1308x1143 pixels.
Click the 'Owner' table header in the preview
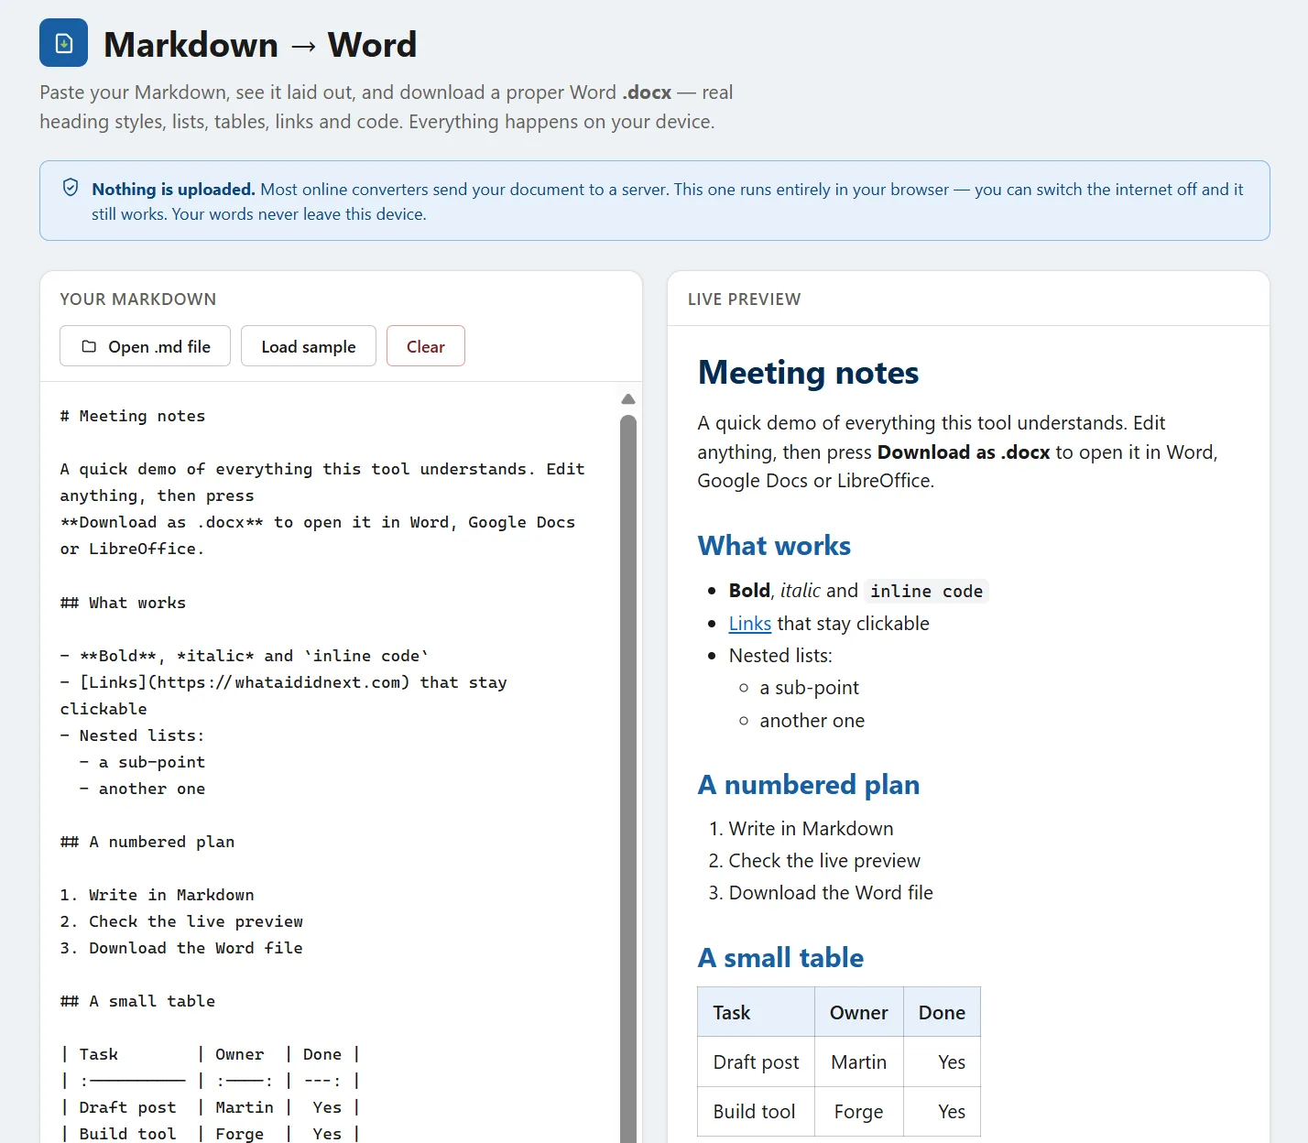coord(859,1012)
